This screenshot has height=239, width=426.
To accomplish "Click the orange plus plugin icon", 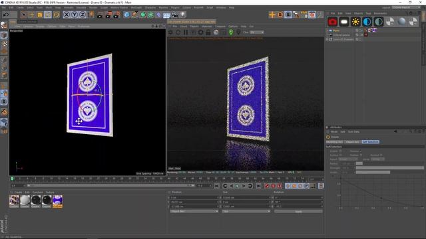I will [x=272, y=15].
